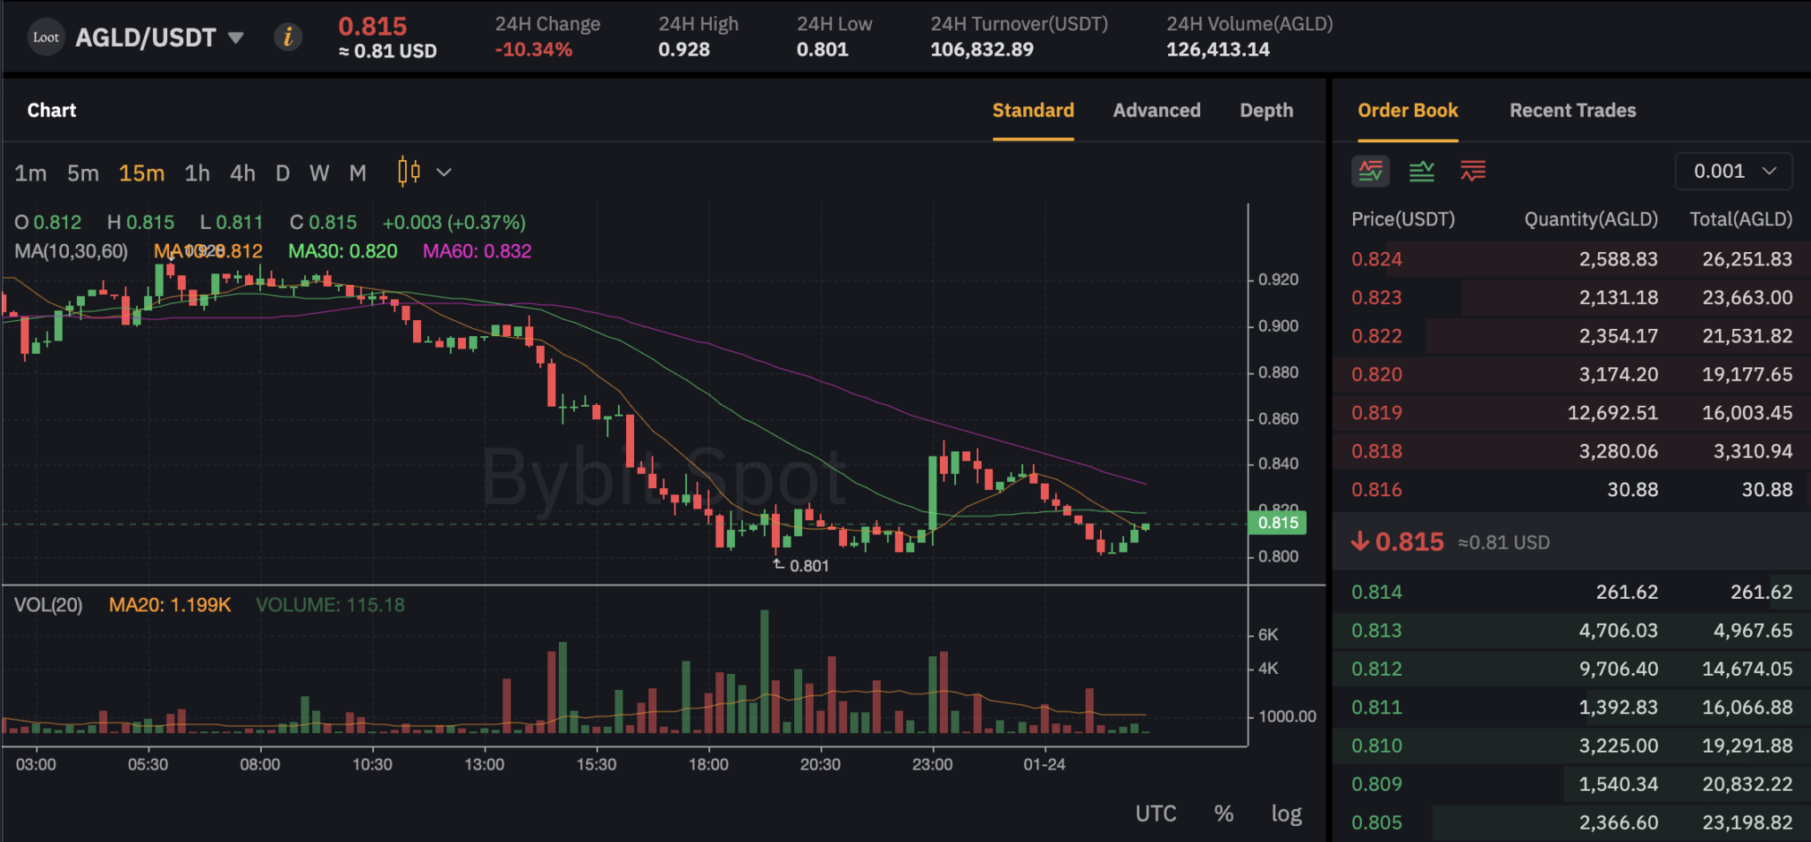The height and width of the screenshot is (842, 1811).
Task: Toggle percentage scale on chart axis
Action: pos(1224,813)
